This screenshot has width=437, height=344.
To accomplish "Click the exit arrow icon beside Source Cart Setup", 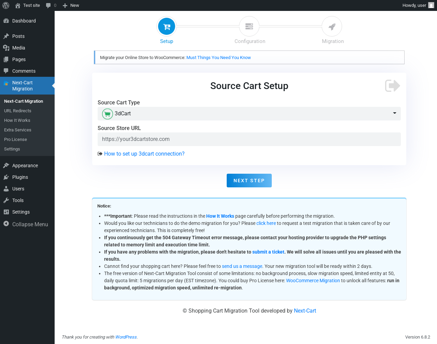I will [393, 86].
